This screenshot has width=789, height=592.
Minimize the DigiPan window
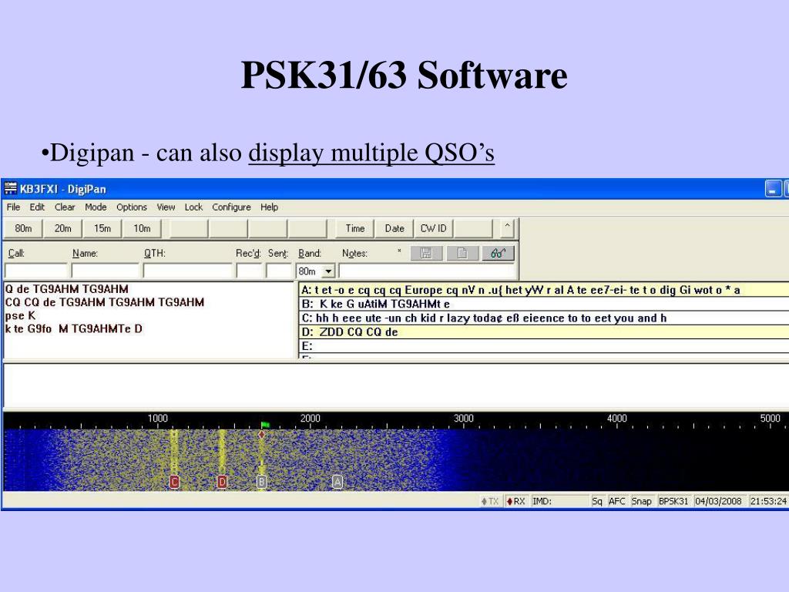pos(773,189)
